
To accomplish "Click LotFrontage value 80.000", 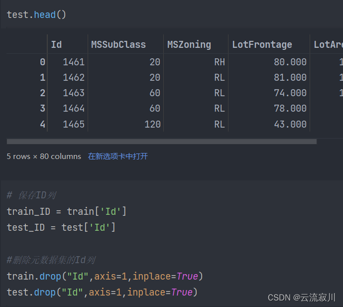I will (x=290, y=62).
